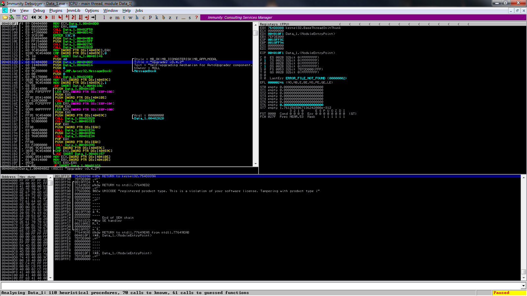Open the Plugins menu
The width and height of the screenshot is (527, 296).
coord(56,11)
